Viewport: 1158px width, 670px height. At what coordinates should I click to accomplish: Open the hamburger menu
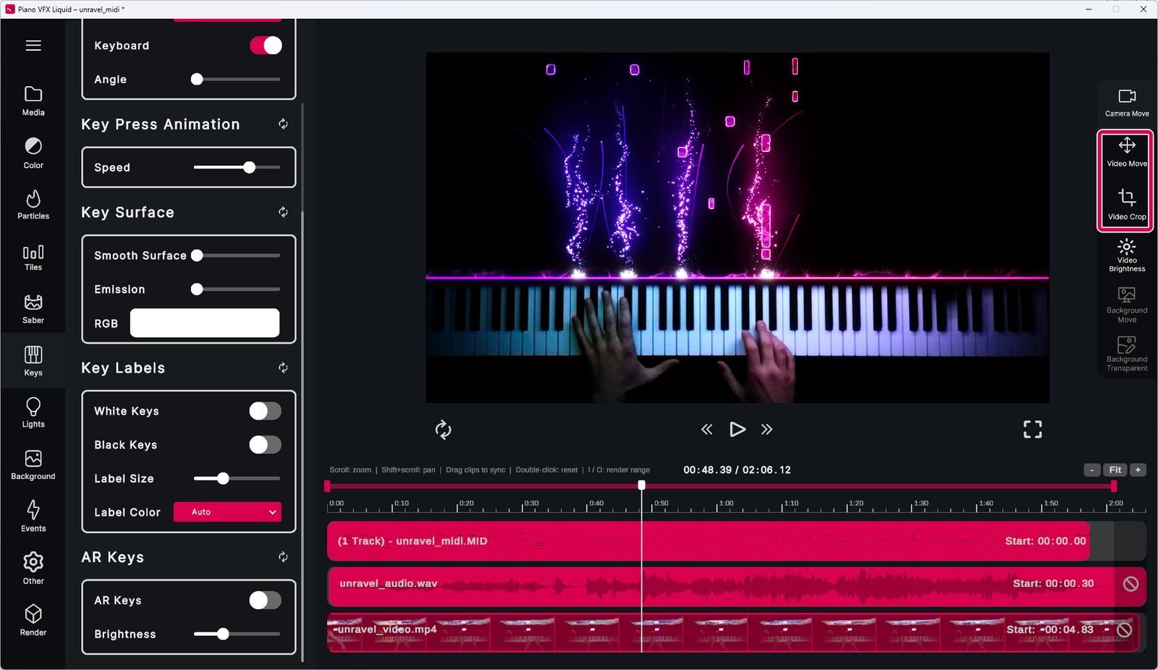[33, 46]
